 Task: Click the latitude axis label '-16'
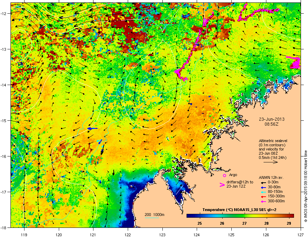(4, 156)
